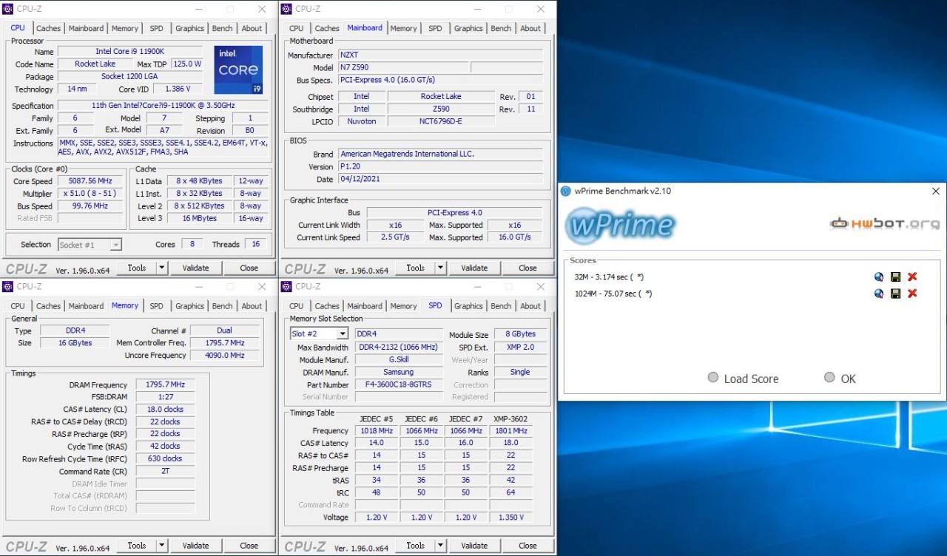Click the Intel Core i9 badge logo
This screenshot has width=947, height=556.
click(238, 70)
